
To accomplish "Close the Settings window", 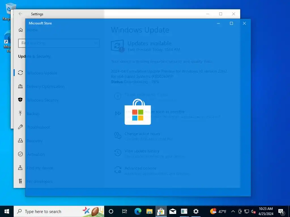I will 234,14.
